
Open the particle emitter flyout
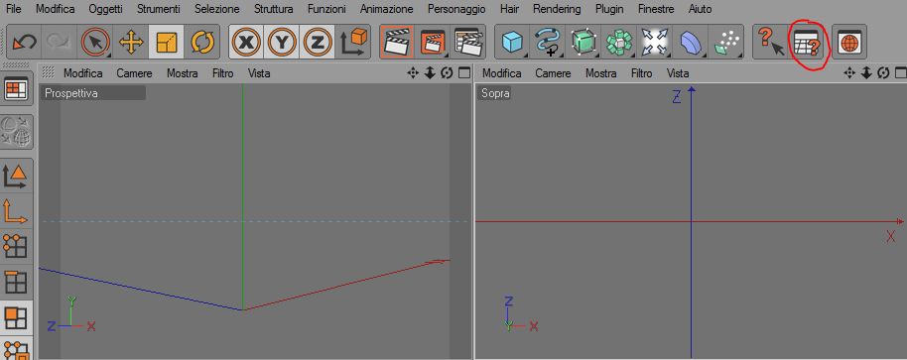pos(726,42)
